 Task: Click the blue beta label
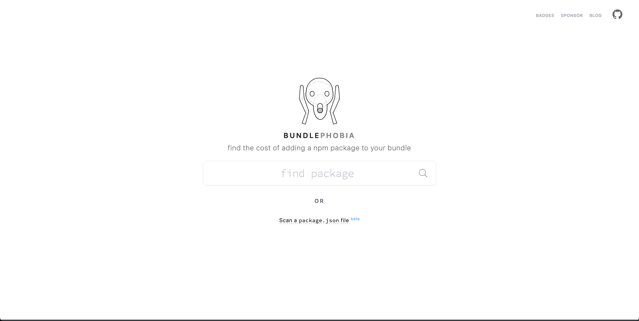pos(355,219)
